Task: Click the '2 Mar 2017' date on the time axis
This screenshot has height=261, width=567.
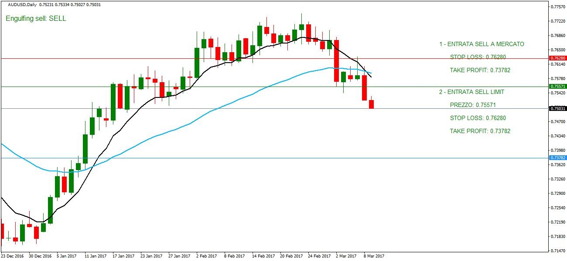Action: [x=346, y=256]
